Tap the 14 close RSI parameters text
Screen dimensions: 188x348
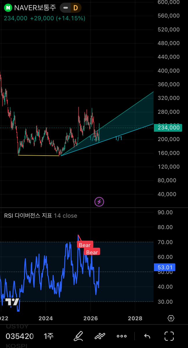(65, 215)
